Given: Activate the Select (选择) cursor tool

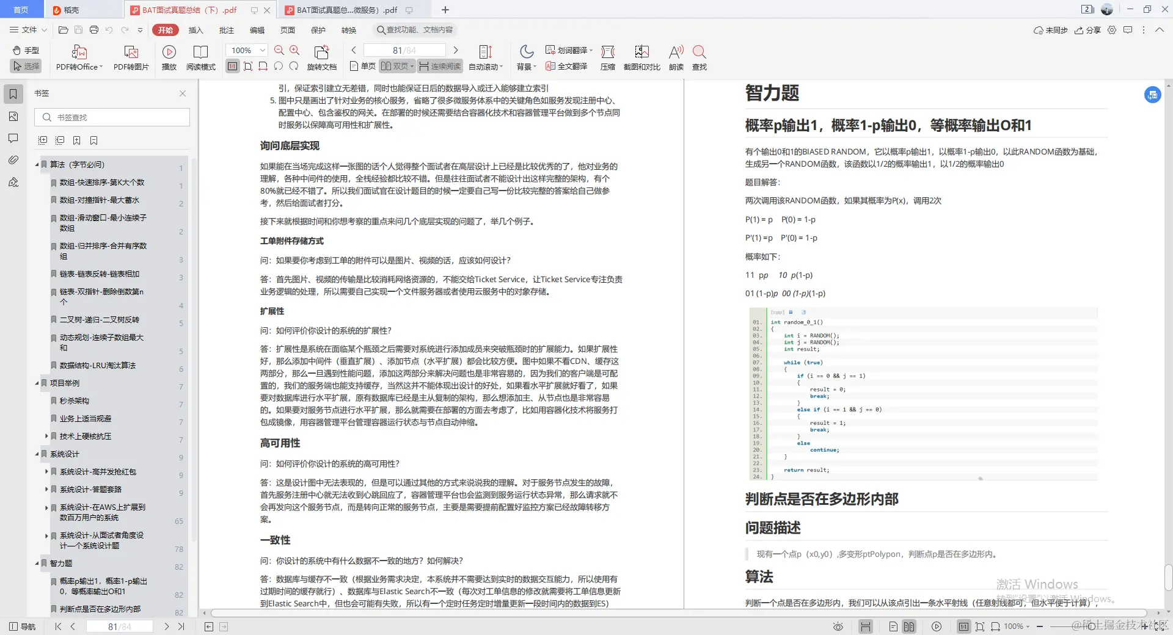Looking at the screenshot, I should coord(26,66).
